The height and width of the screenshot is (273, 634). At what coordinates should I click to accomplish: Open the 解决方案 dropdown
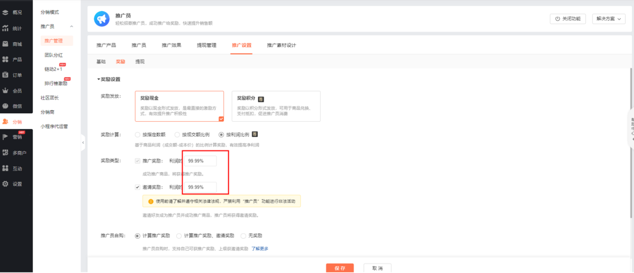pyautogui.click(x=608, y=19)
